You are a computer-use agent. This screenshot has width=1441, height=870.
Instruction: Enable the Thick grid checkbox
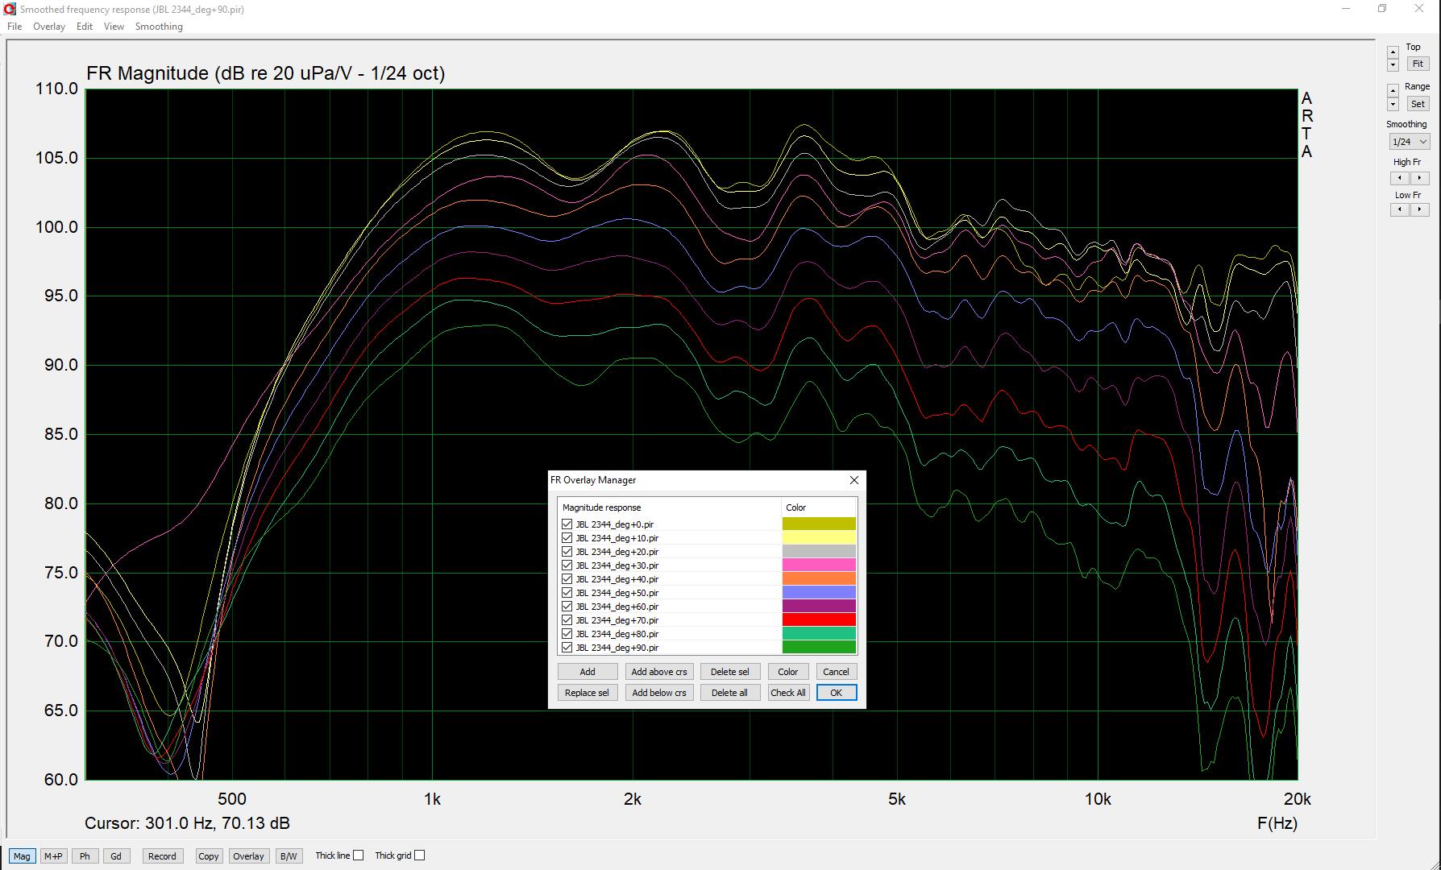pyautogui.click(x=420, y=855)
